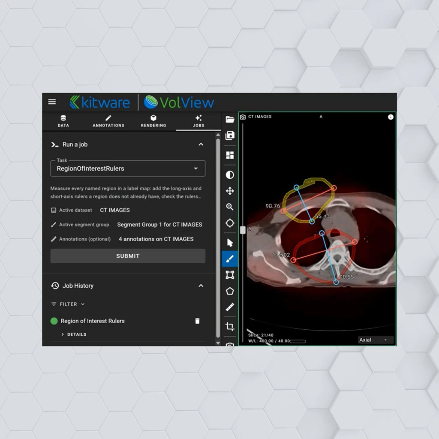Click the Submit button
The image size is (439, 439).
(x=128, y=256)
